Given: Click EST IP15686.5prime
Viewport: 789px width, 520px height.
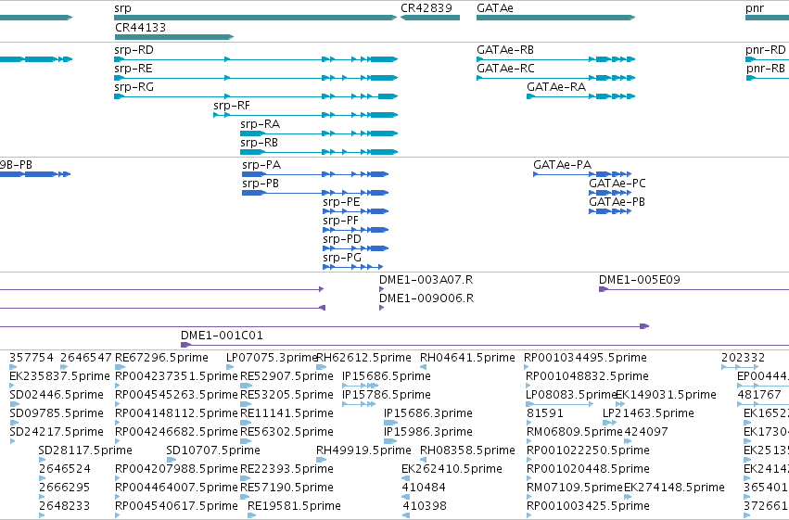Looking at the screenshot, I should (x=387, y=376).
